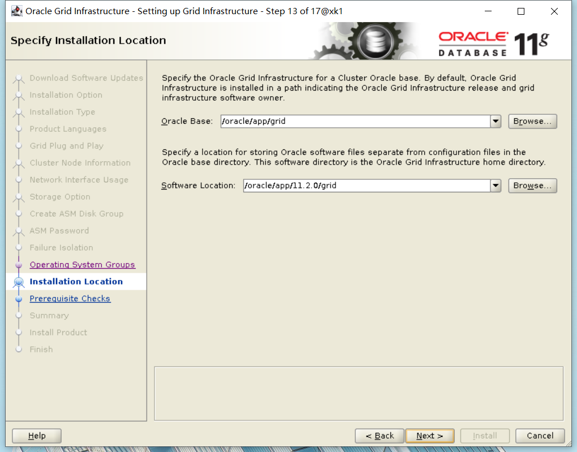This screenshot has width=577, height=452.
Task: Click the Specify Installation Location heading
Action: pyautogui.click(x=88, y=40)
